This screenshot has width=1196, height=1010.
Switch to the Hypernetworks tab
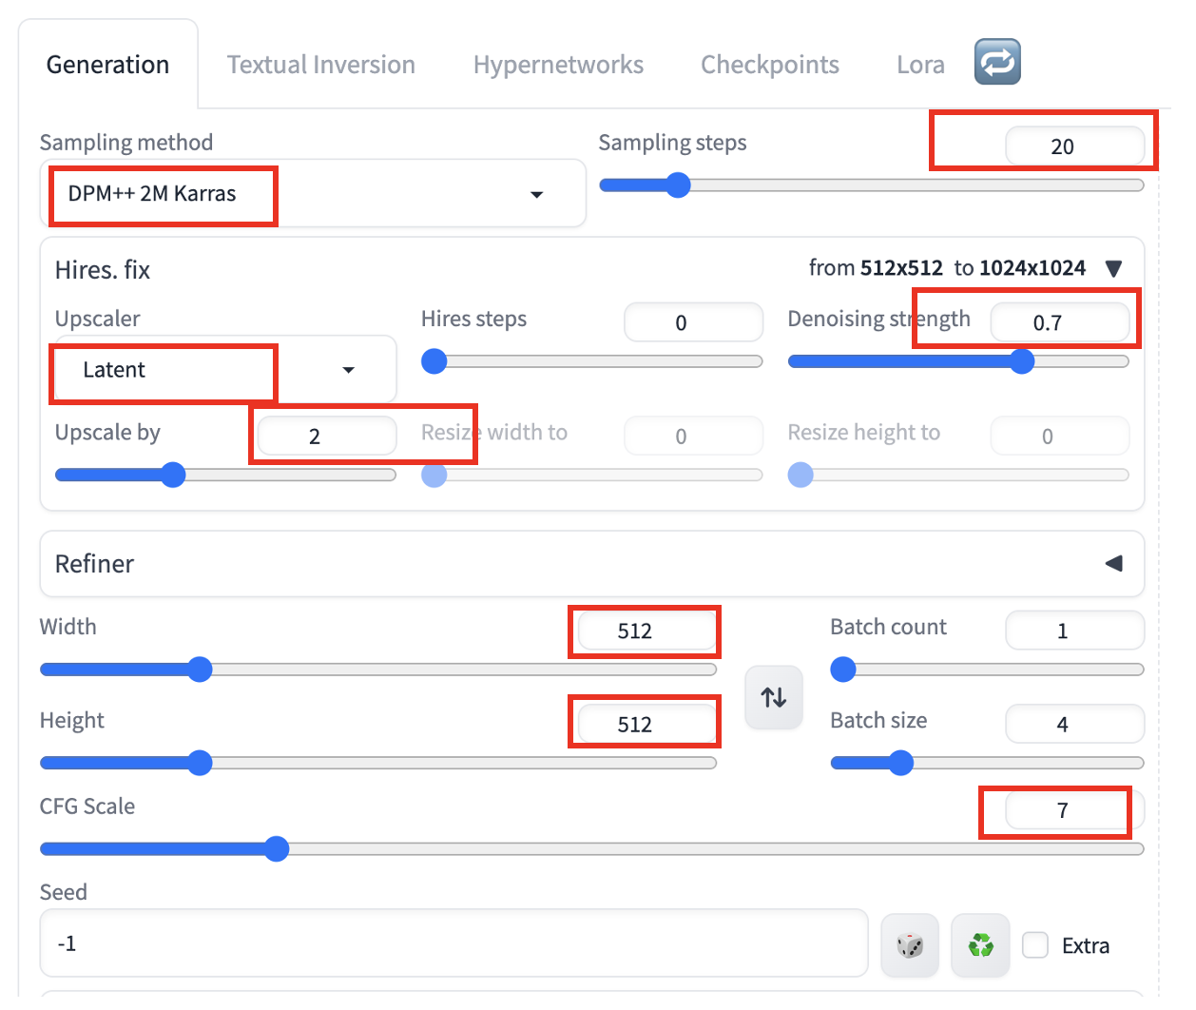(x=558, y=64)
